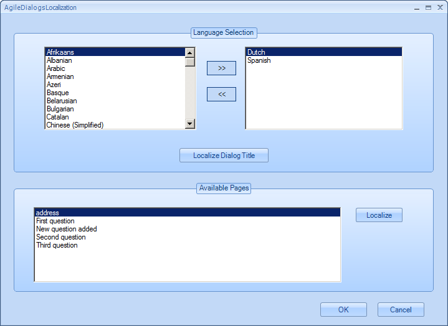Select Albanian in the language list
This screenshot has width=448, height=326.
click(115, 60)
